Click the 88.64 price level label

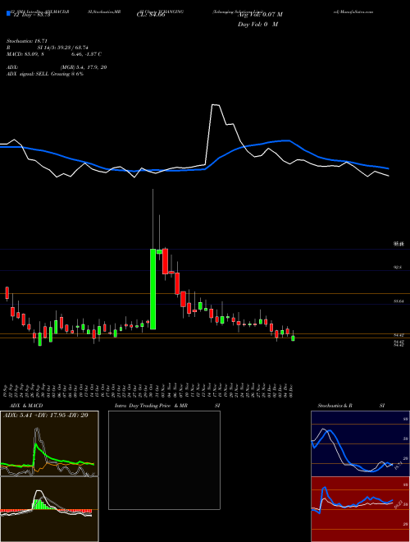(x=399, y=301)
